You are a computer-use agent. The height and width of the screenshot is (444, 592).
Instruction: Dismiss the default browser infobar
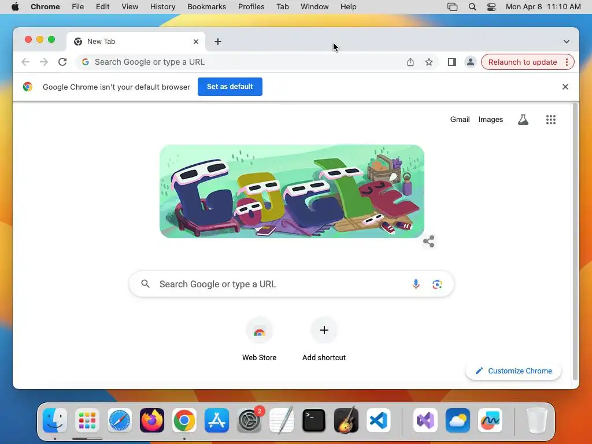pos(565,87)
